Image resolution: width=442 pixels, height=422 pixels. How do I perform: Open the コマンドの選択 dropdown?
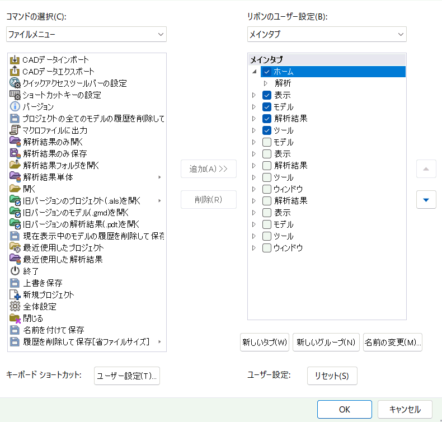coord(86,35)
